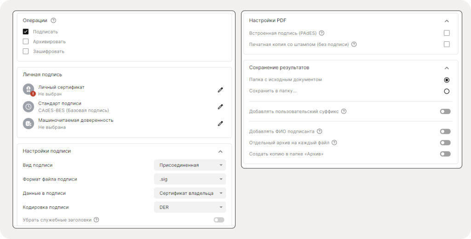Open the Формат файла подписи dropdown
The image size is (471, 239).
(x=190, y=179)
